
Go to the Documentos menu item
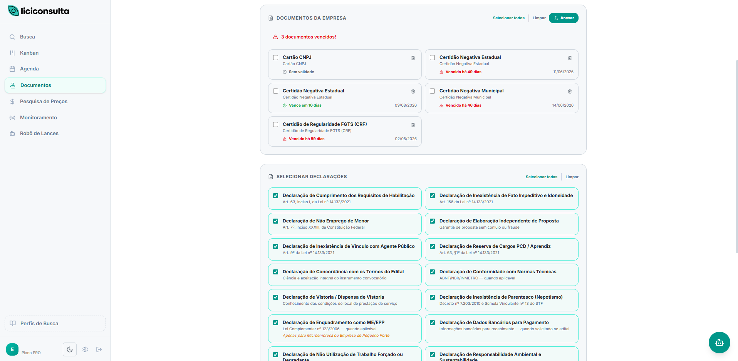(x=55, y=85)
